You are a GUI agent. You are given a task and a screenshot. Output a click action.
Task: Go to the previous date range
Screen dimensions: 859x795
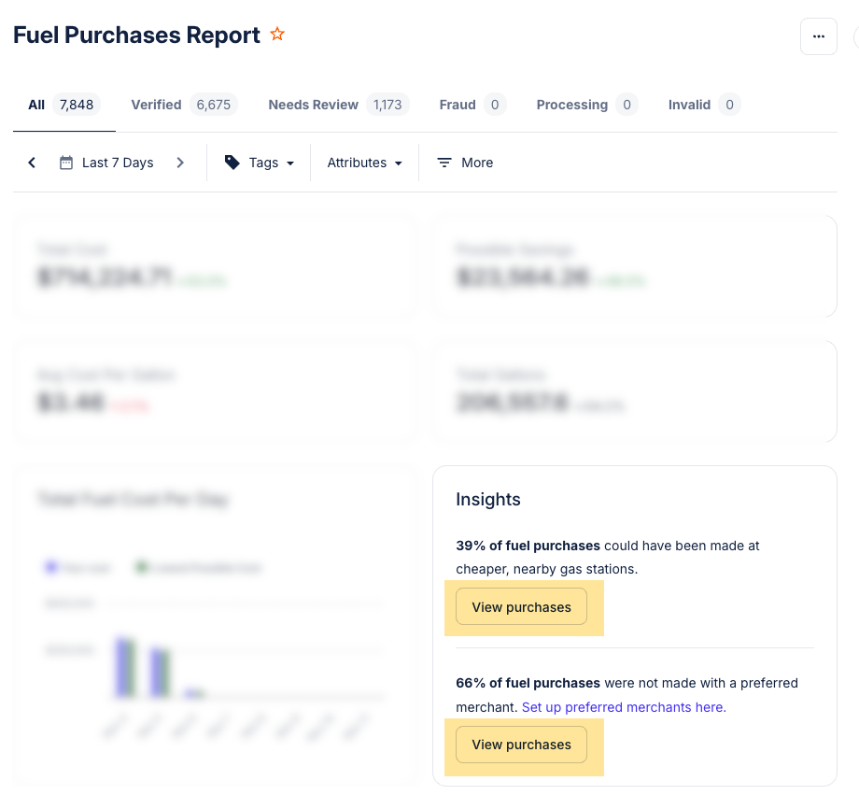pos(32,163)
